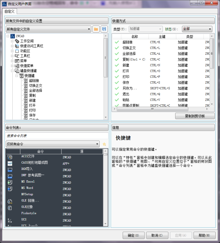Click the ACIS文件 command icon
220x243 pixels.
click(x=10, y=157)
